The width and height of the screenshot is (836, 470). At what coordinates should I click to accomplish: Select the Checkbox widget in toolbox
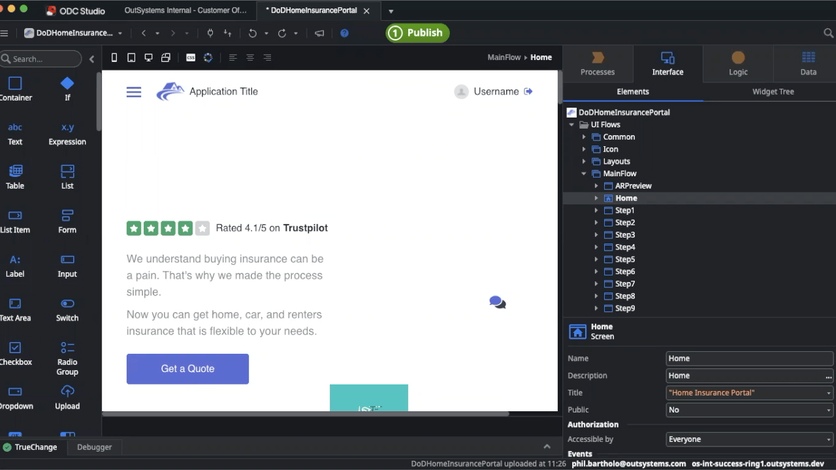15,348
